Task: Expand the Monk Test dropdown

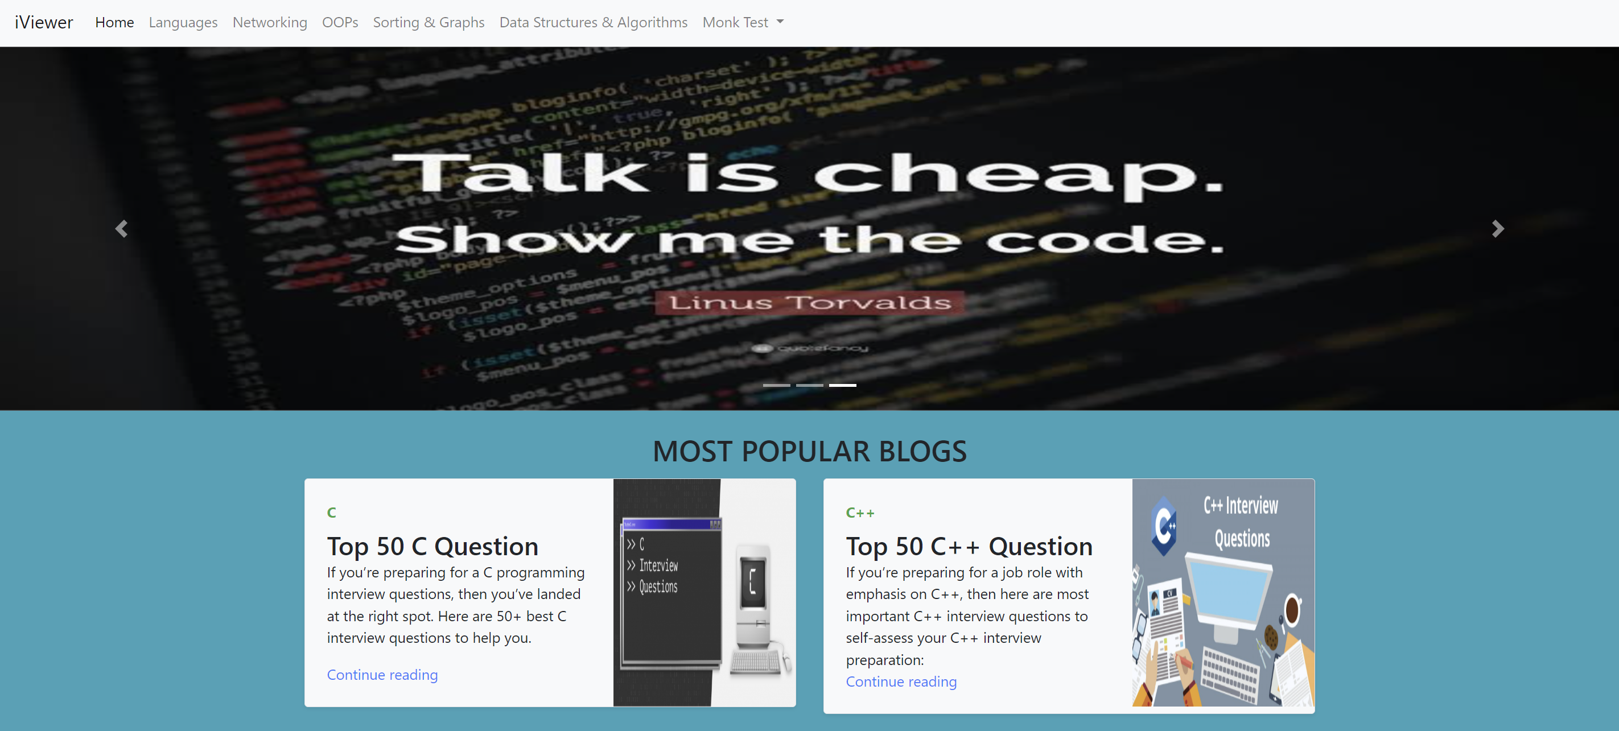Action: click(x=743, y=23)
